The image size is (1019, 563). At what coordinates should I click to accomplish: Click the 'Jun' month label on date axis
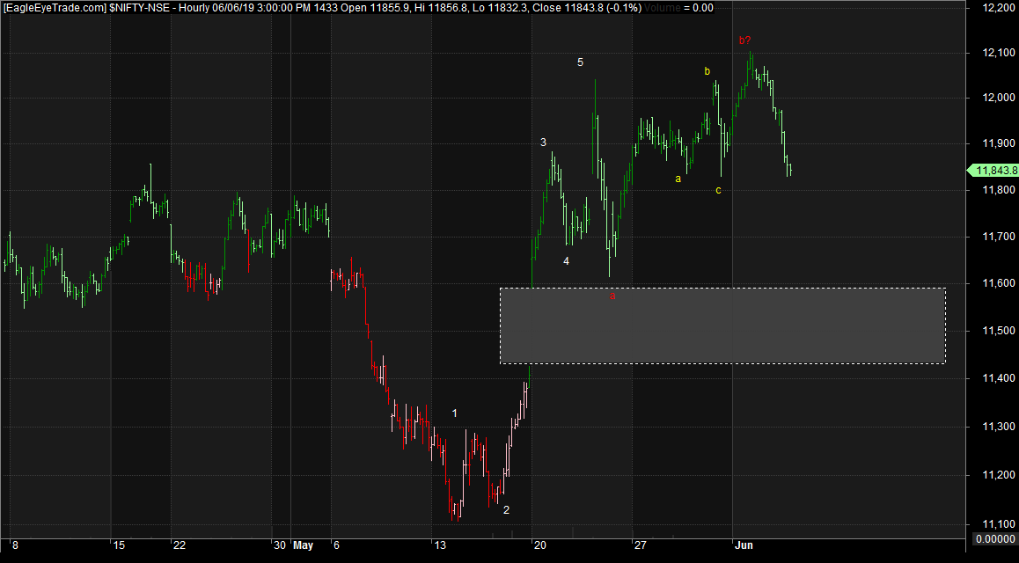click(744, 545)
